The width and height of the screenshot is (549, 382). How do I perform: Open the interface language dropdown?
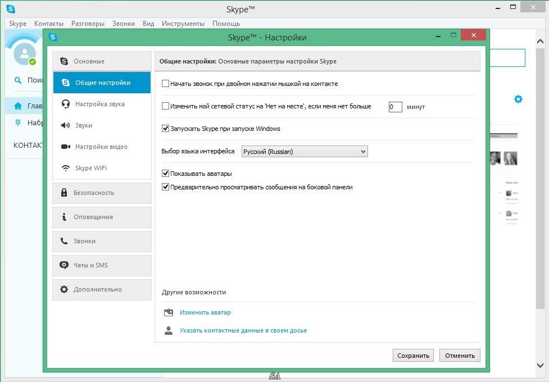(x=305, y=152)
